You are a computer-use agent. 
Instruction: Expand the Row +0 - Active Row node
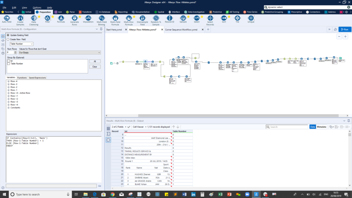(8, 93)
